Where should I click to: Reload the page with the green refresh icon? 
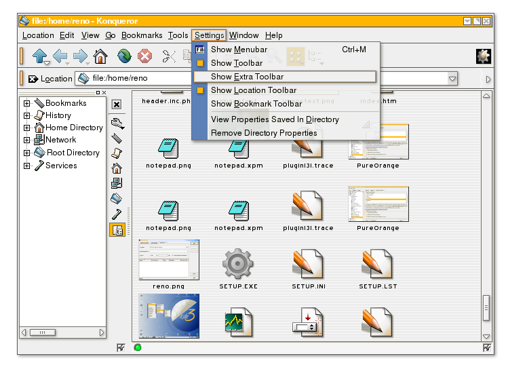124,56
